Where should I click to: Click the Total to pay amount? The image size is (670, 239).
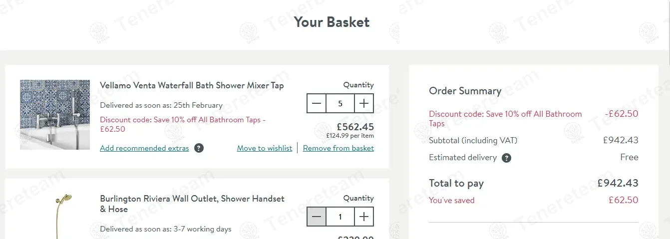618,183
